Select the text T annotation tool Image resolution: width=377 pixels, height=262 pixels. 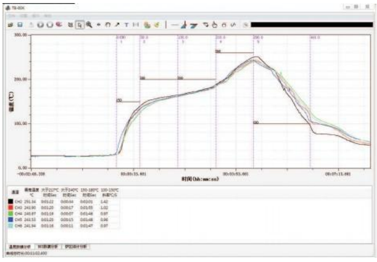click(126, 25)
